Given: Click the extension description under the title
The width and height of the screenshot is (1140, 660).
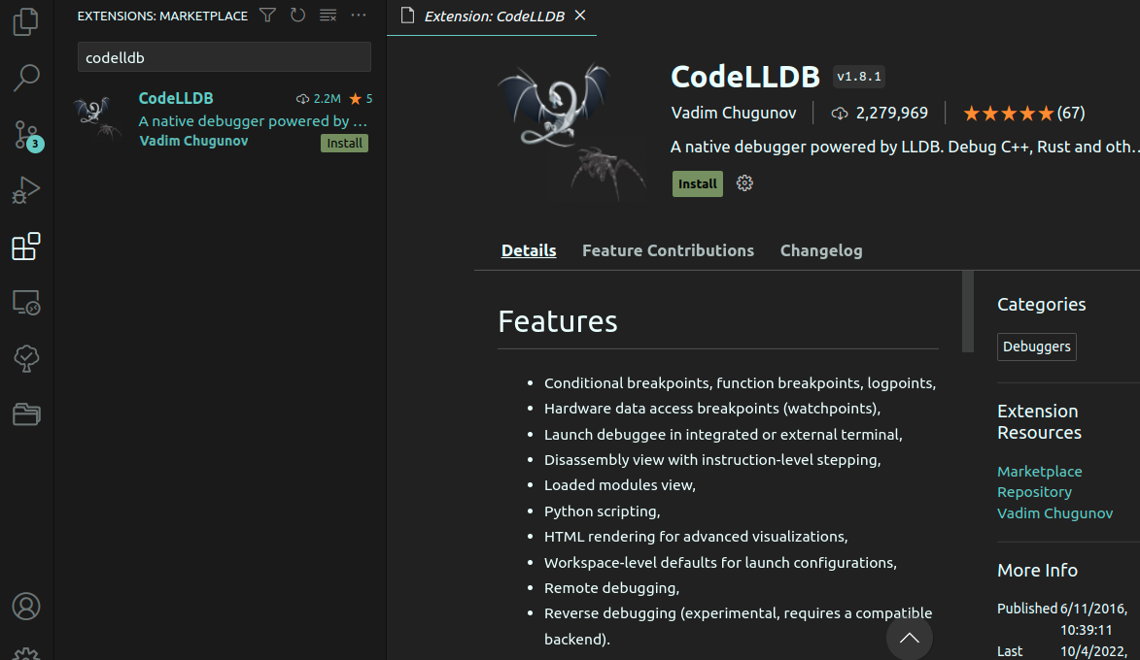Looking at the screenshot, I should click(905, 147).
